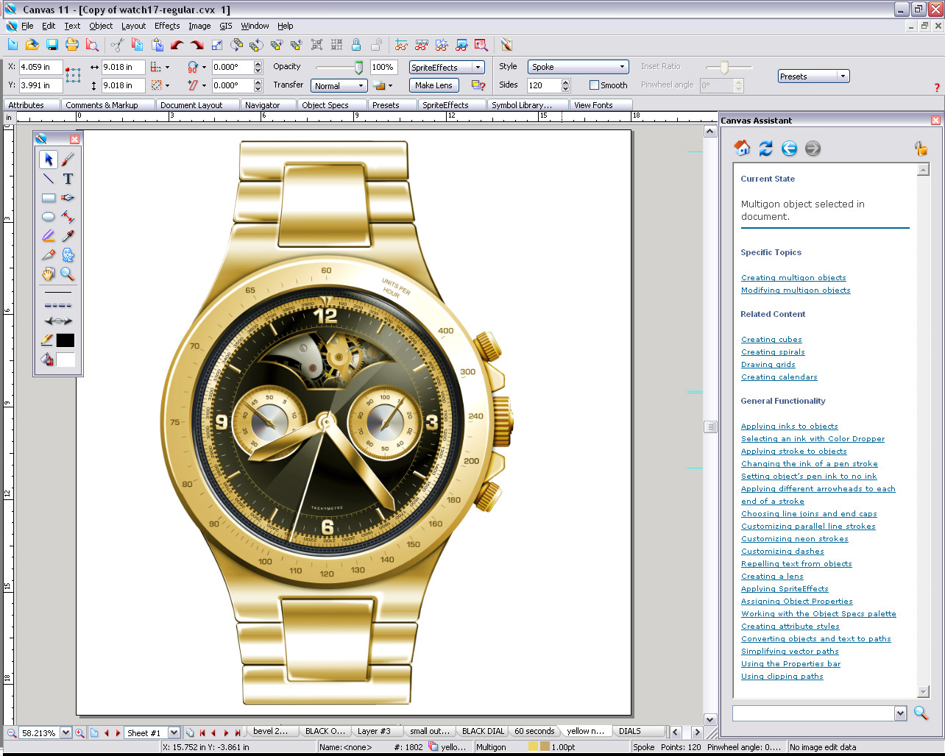Click the search magnifier in Canvas Assistant
Viewport: 945px width, 756px height.
click(x=921, y=713)
